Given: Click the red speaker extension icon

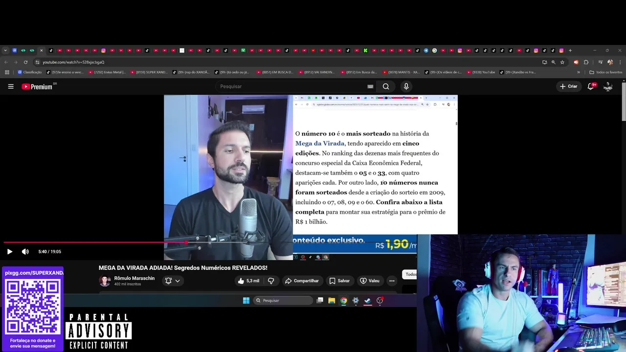Looking at the screenshot, I should coord(576,62).
